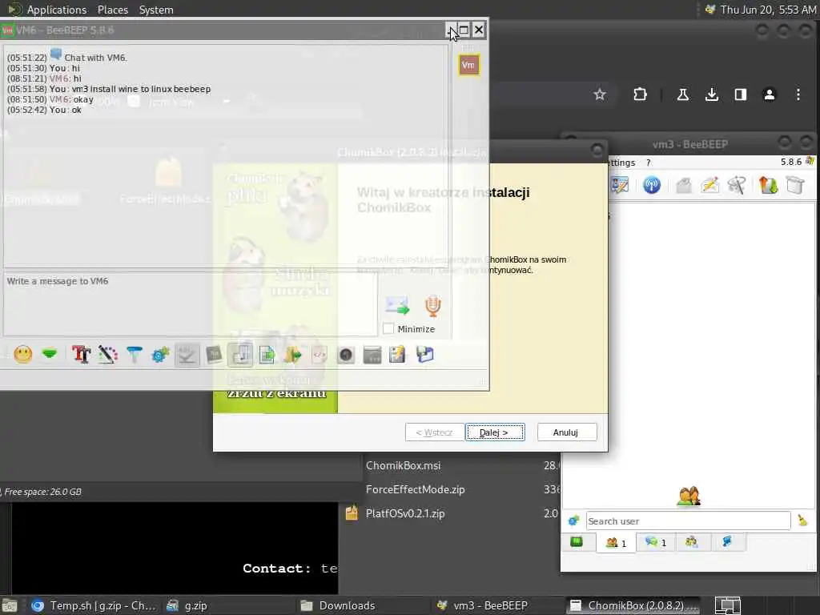Click the gray envelope icon in vm3 toolbar
This screenshot has height=615, width=820.
(684, 185)
